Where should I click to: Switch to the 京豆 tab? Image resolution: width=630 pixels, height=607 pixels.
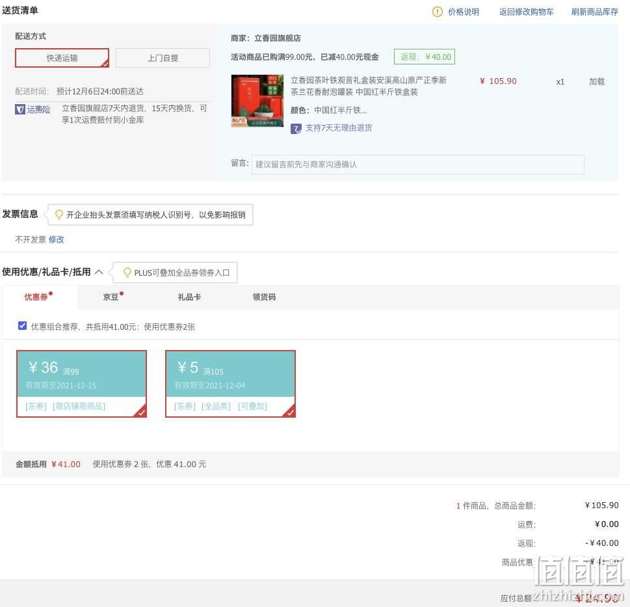111,297
